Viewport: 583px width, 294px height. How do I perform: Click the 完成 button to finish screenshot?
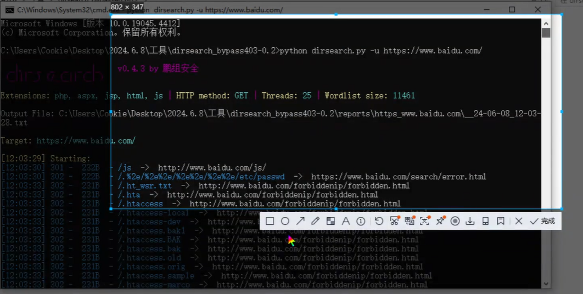[x=542, y=221]
